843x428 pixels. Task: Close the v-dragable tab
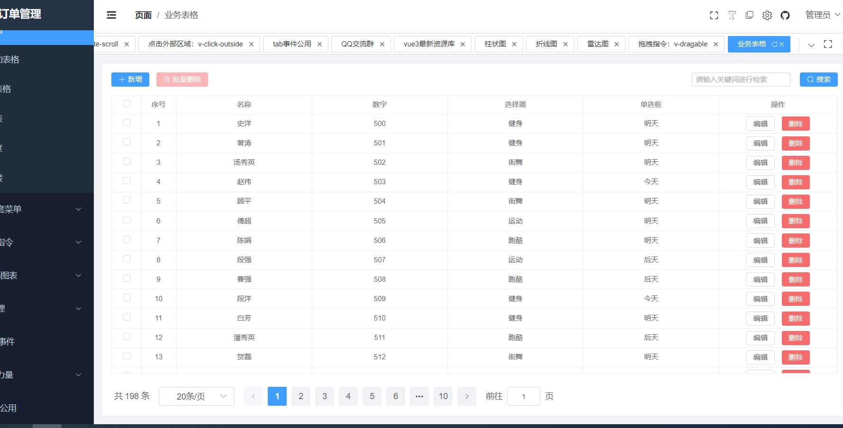[716, 44]
